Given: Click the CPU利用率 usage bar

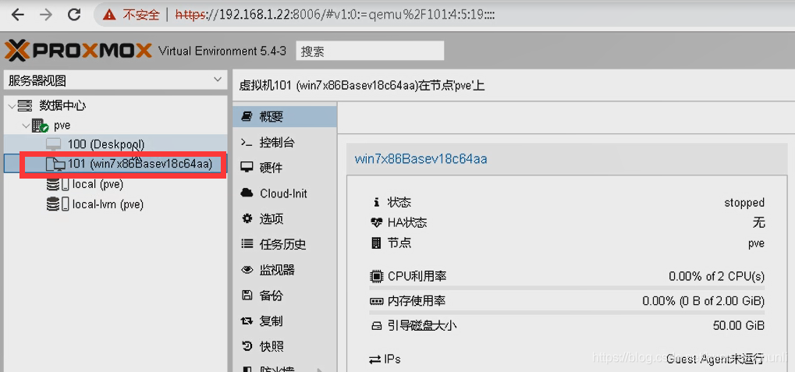Looking at the screenshot, I should coord(567,287).
